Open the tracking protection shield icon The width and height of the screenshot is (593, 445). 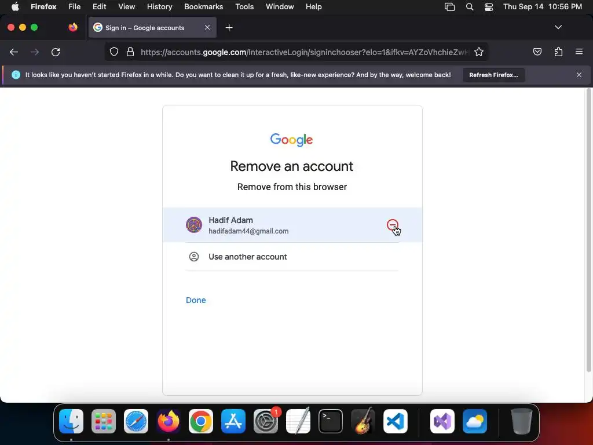pos(114,52)
